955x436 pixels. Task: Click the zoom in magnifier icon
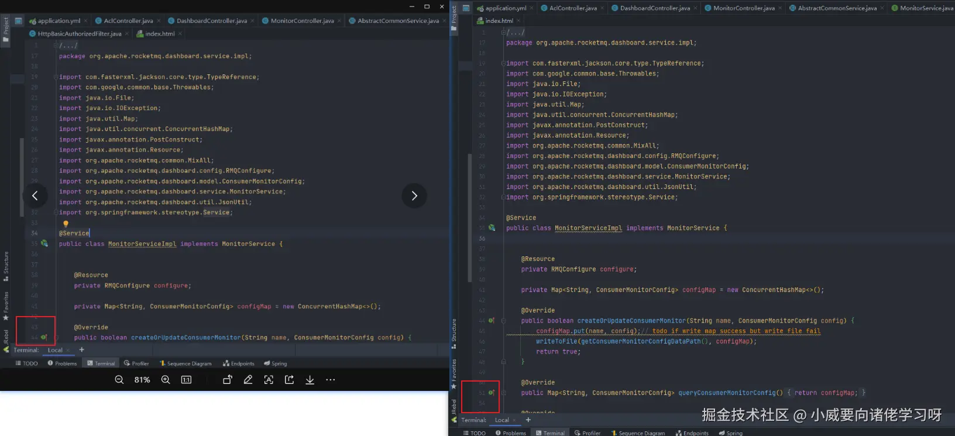[166, 380]
